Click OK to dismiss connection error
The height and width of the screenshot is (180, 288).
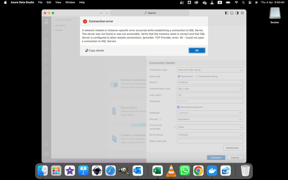click(197, 50)
